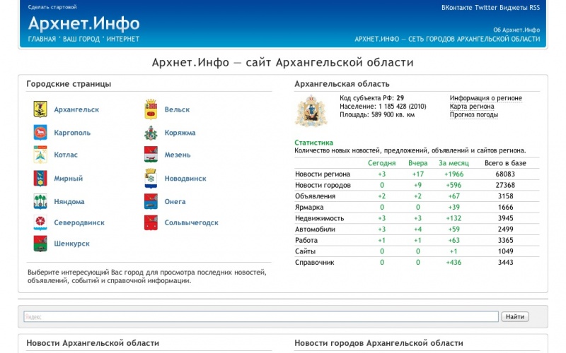
Task: Click the Всего в базе column header
Action: pyautogui.click(x=505, y=163)
